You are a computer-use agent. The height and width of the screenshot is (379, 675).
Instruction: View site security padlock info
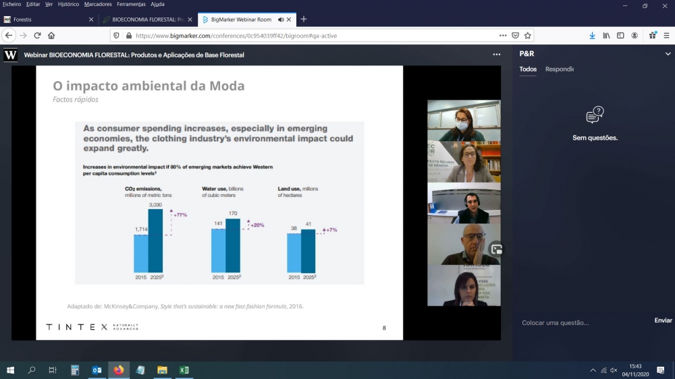coord(128,36)
